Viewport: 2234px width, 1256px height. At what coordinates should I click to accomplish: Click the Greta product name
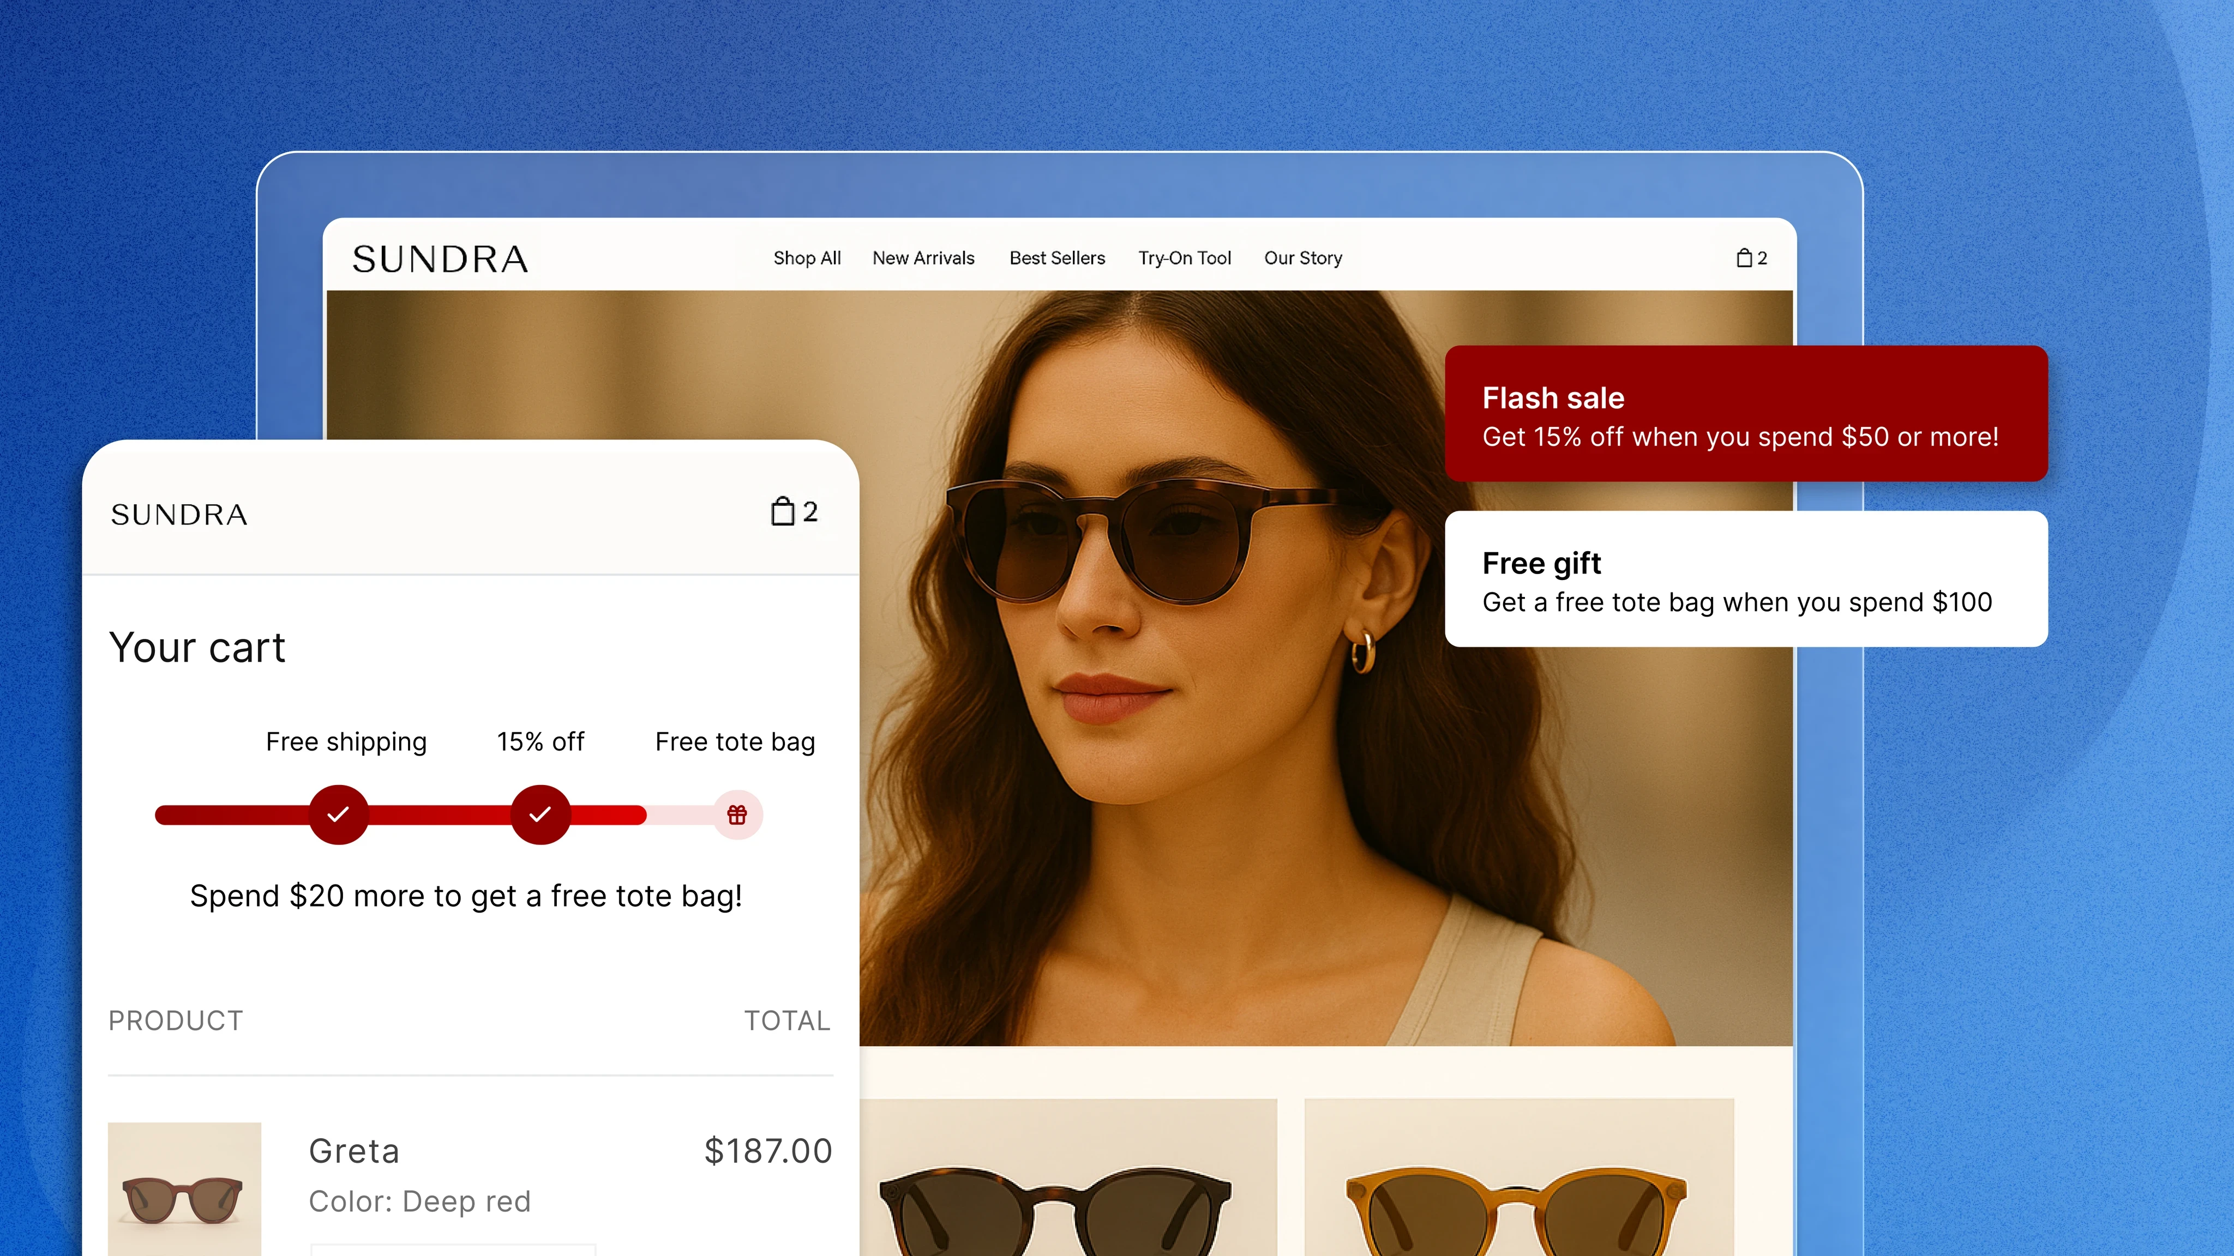[354, 1151]
